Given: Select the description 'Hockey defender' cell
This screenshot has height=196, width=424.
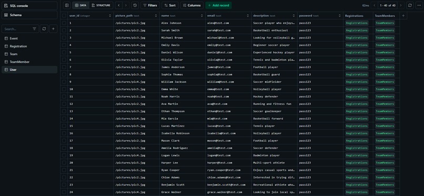Looking at the screenshot, I should tap(275, 96).
